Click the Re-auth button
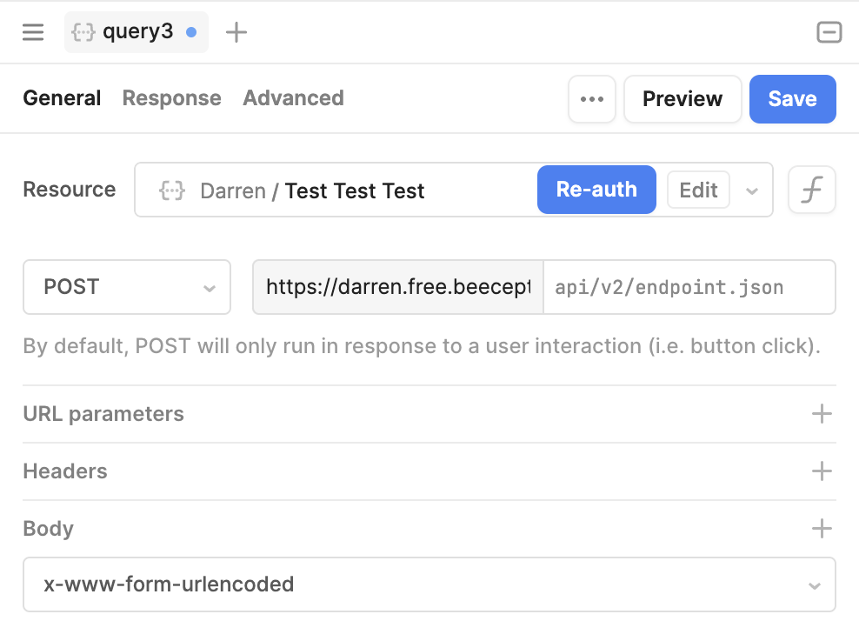This screenshot has height=621, width=859. (x=596, y=190)
